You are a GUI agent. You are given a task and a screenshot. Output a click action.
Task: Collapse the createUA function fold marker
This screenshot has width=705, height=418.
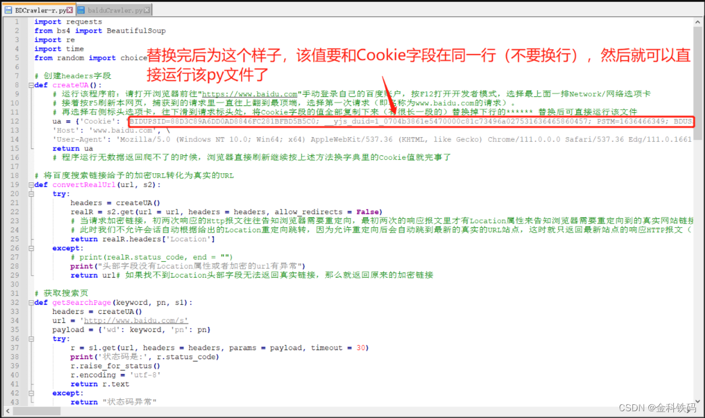tap(30, 85)
